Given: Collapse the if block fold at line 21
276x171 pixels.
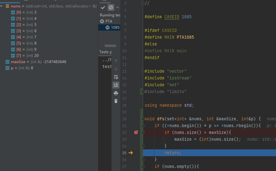Looking at the screenshot, I should point(143,126).
